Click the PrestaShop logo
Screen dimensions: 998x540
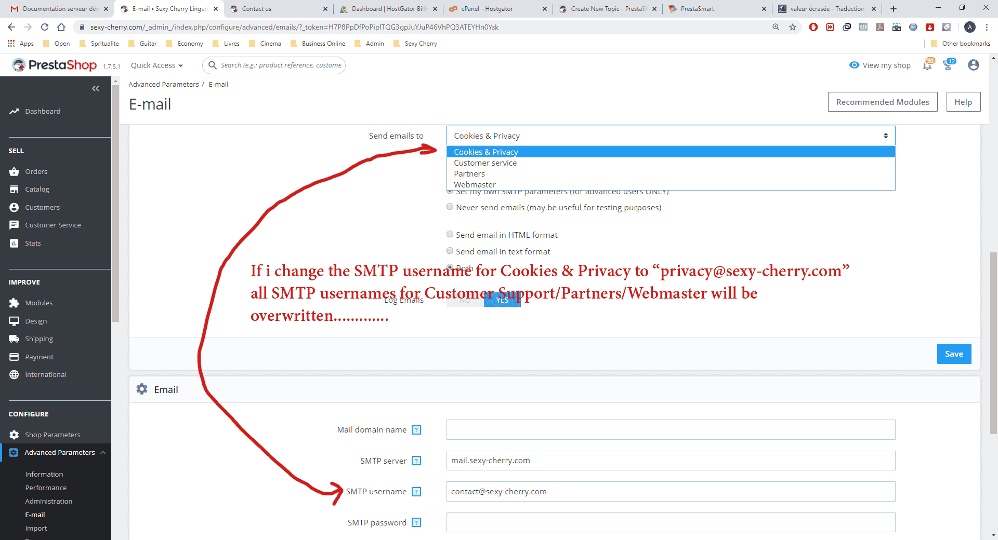55,65
